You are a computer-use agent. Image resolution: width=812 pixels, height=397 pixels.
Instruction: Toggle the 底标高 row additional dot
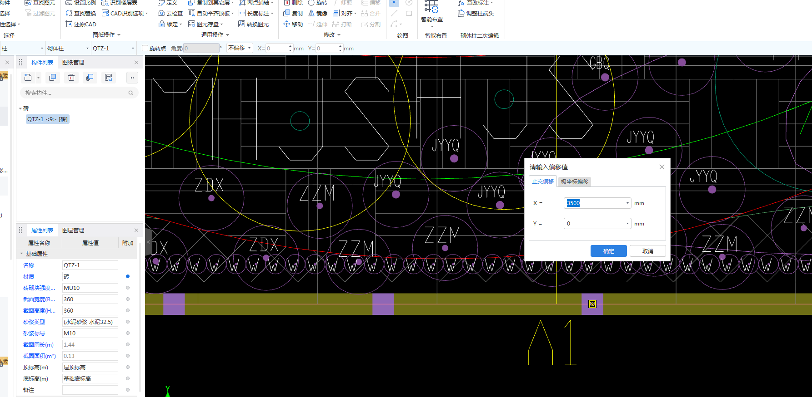pyautogui.click(x=128, y=378)
